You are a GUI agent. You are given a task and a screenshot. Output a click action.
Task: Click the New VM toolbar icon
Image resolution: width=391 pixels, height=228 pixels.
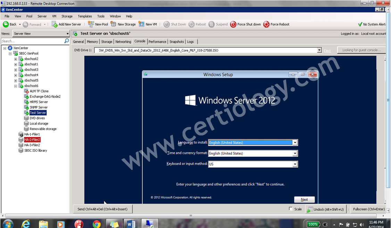(141, 24)
